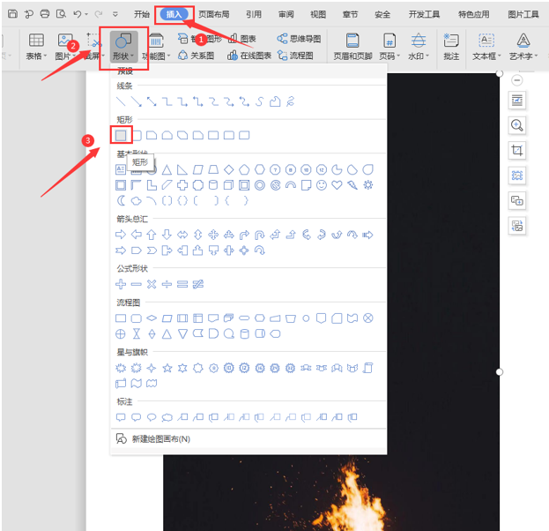Select the isosceles triangle basic shape
Image resolution: width=549 pixels, height=531 pixels.
point(167,170)
